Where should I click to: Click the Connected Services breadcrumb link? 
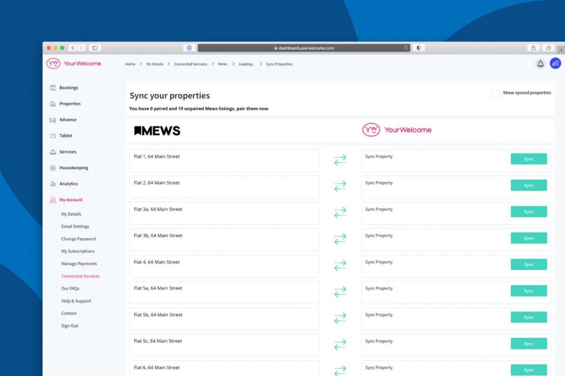(190, 64)
